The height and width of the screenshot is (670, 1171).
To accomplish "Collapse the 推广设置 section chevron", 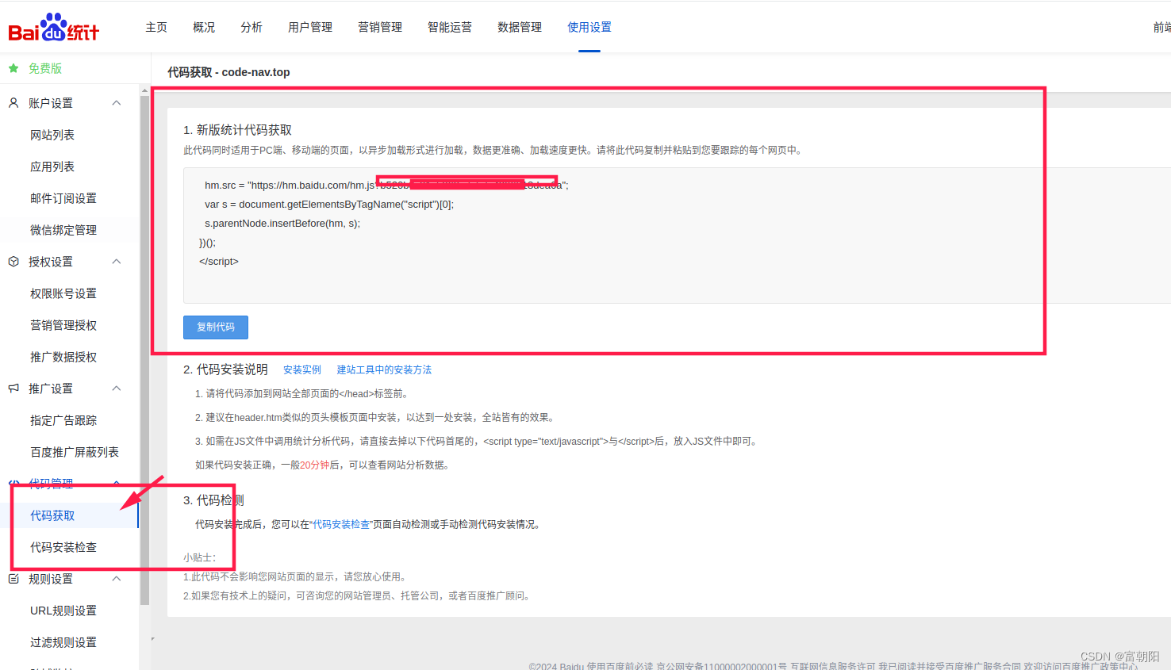I will 117,389.
